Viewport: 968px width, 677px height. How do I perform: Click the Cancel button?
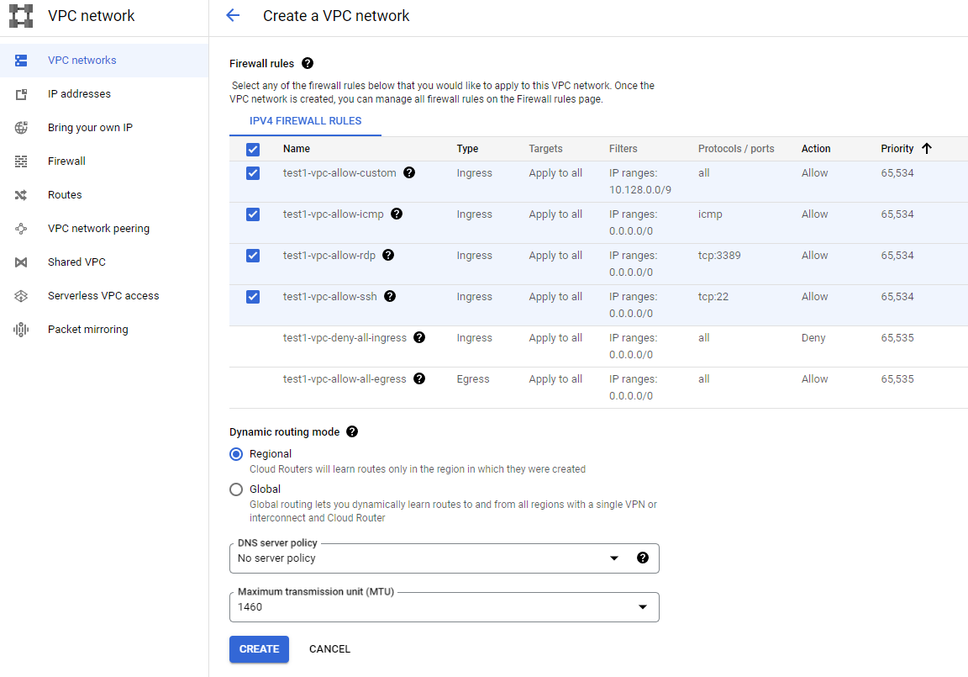point(329,649)
